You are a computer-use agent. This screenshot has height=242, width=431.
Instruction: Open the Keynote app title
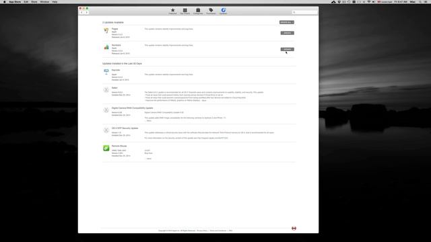pos(116,70)
